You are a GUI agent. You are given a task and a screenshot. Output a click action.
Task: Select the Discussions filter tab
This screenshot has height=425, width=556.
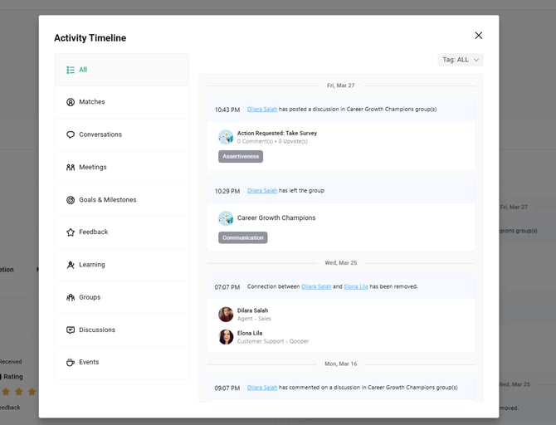coord(96,330)
